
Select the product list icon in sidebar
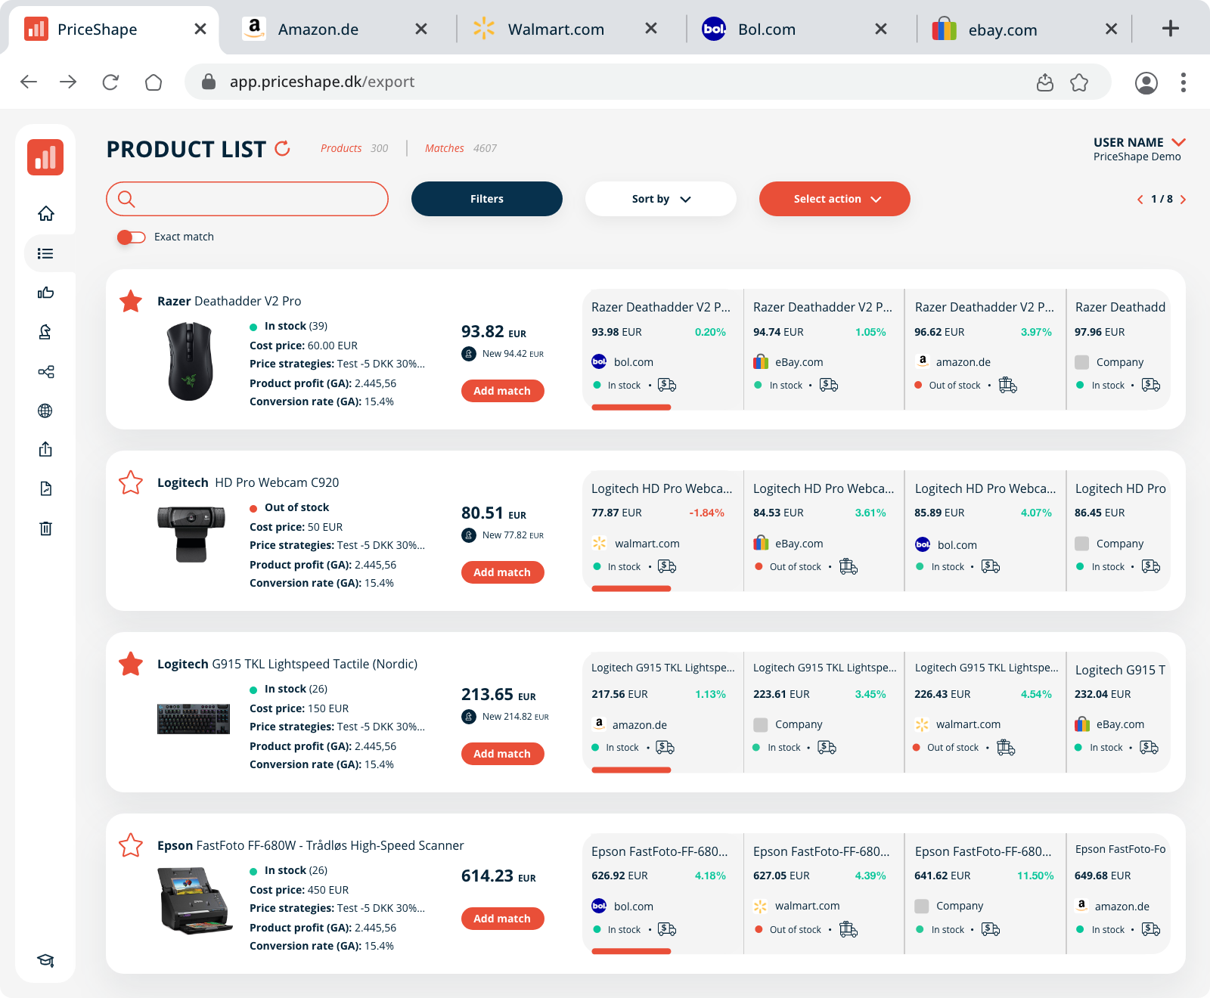tap(45, 253)
